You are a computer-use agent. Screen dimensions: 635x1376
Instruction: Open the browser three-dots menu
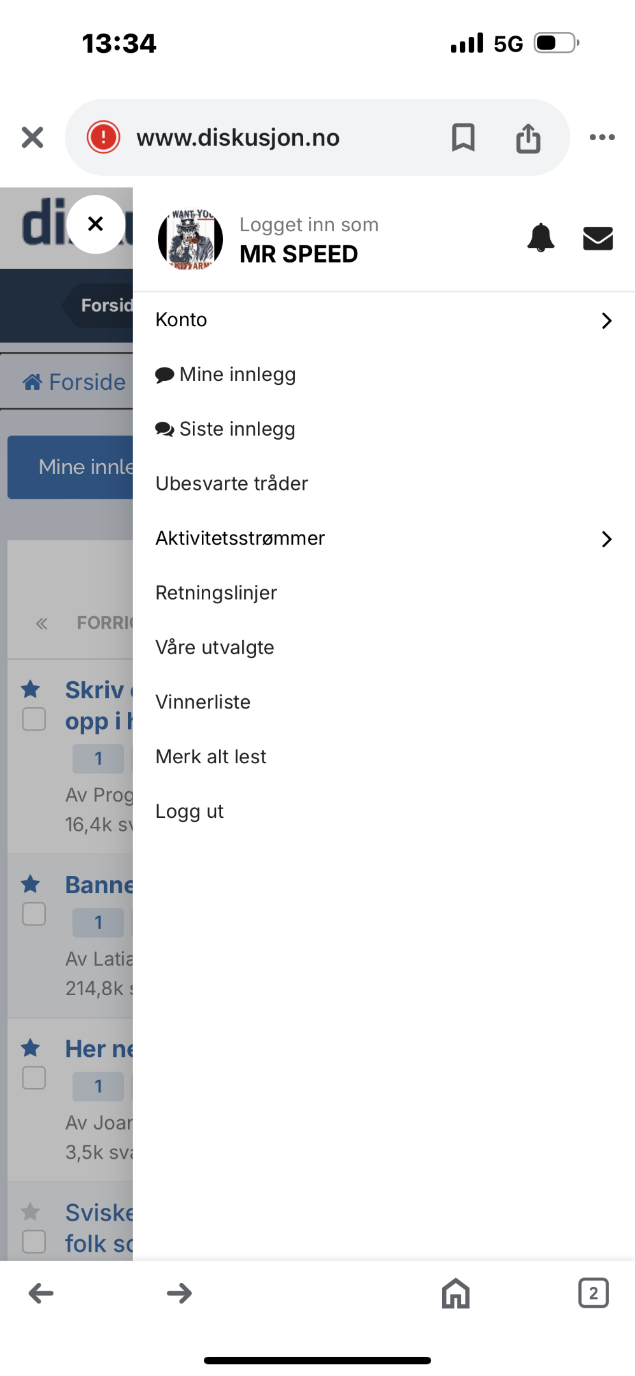(x=602, y=137)
